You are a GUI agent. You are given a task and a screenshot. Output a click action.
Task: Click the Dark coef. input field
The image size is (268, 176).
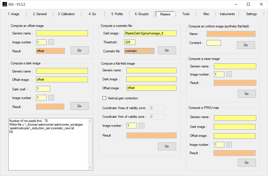point(43,89)
